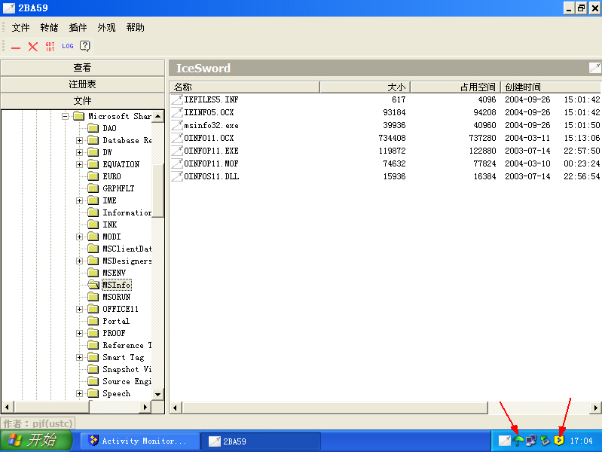The width and height of the screenshot is (602, 452).
Task: Click tree scrollbar down arrow
Action: tap(157, 394)
